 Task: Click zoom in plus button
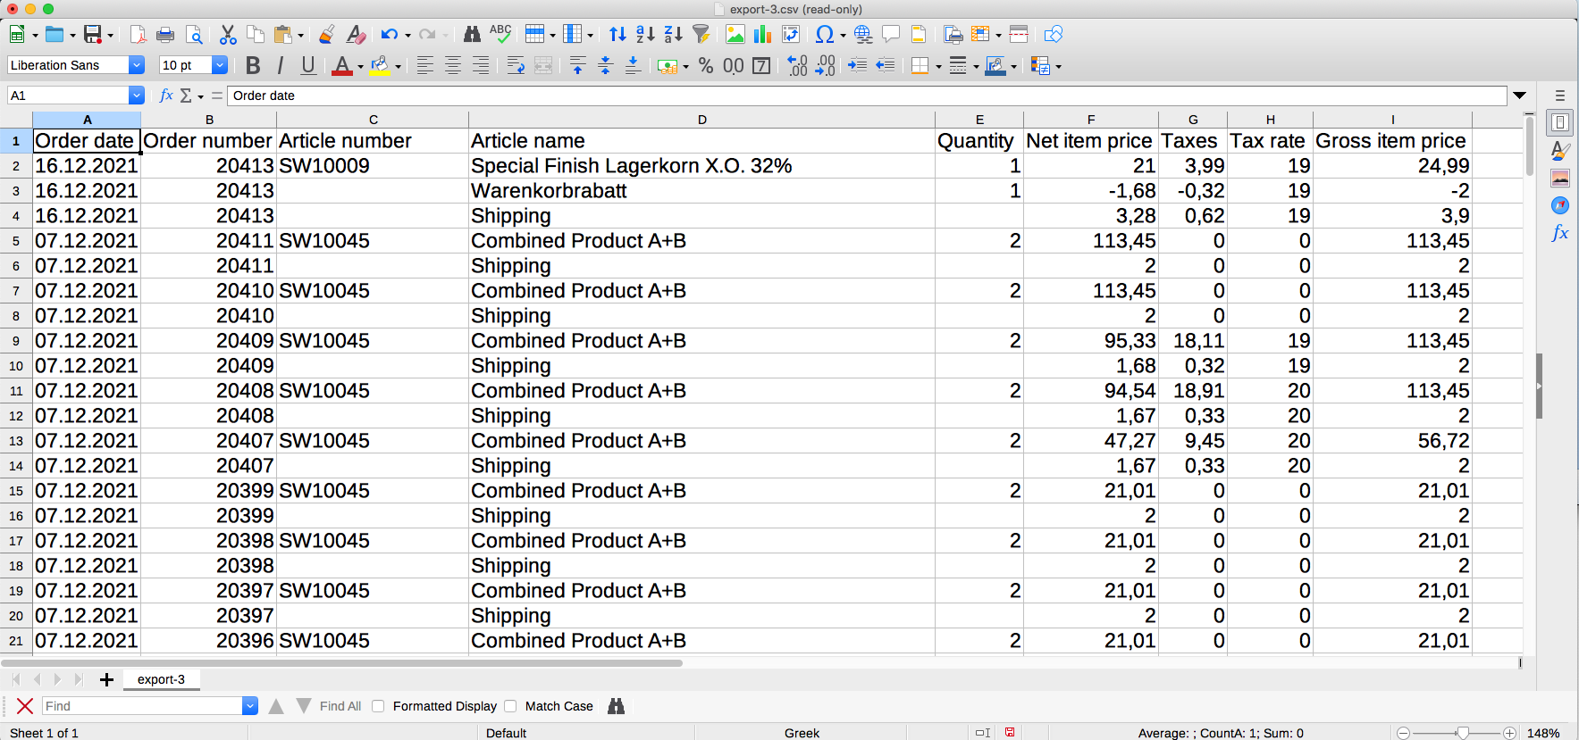(x=1509, y=733)
